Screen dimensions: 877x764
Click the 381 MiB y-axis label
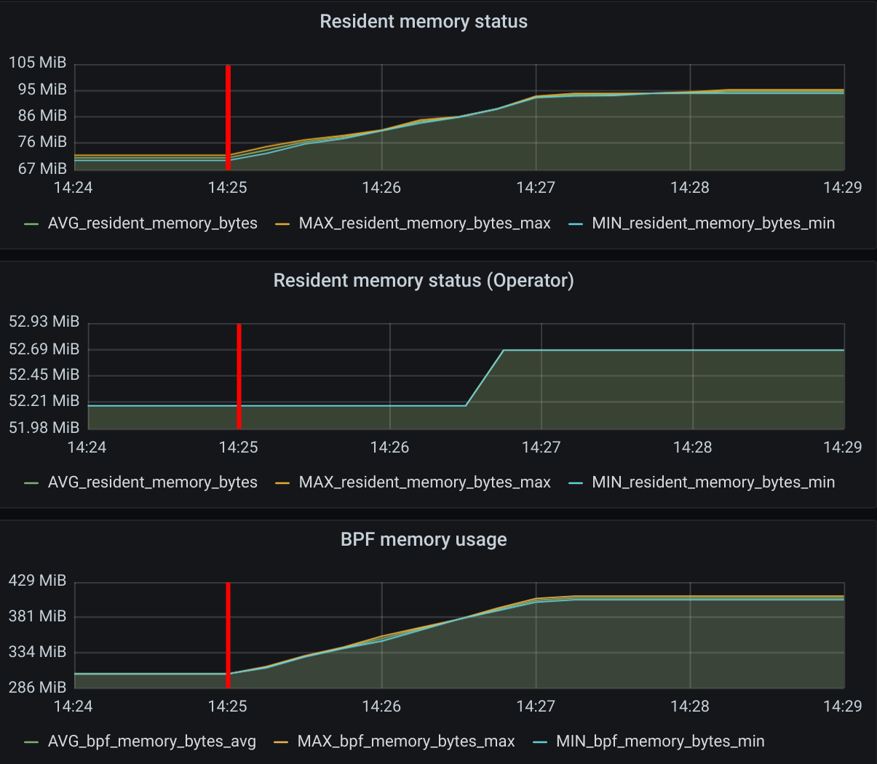click(37, 616)
